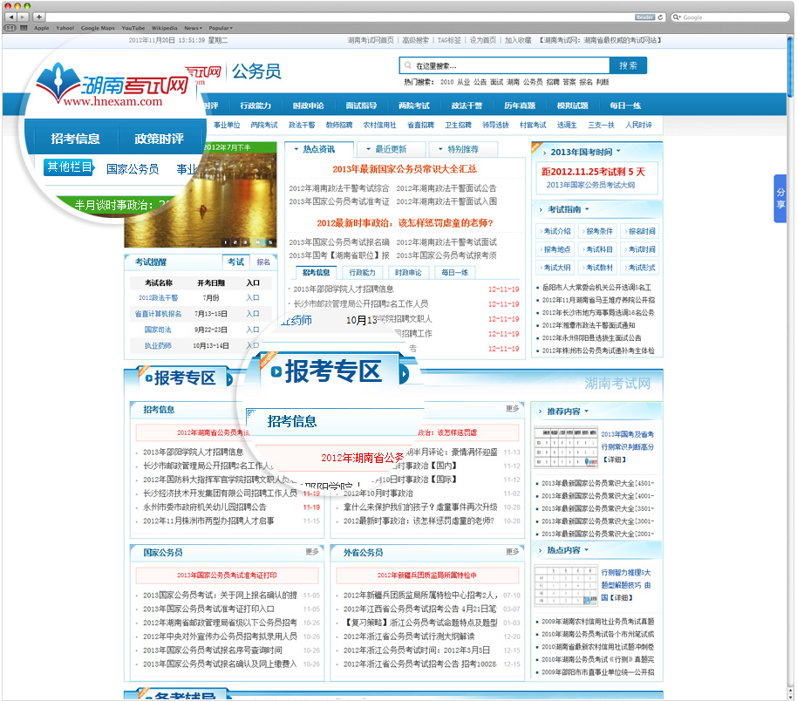Click the blue 分享 side widget
The width and height of the screenshot is (797, 701).
coord(780,199)
